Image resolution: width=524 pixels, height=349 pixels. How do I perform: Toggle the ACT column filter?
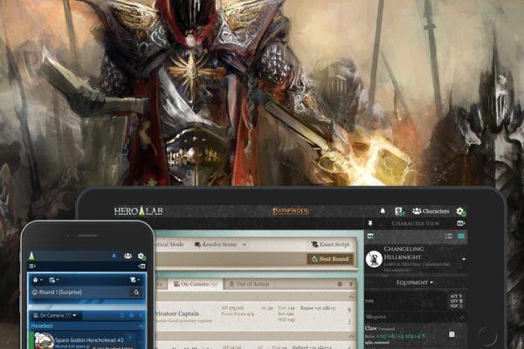pos(456,296)
